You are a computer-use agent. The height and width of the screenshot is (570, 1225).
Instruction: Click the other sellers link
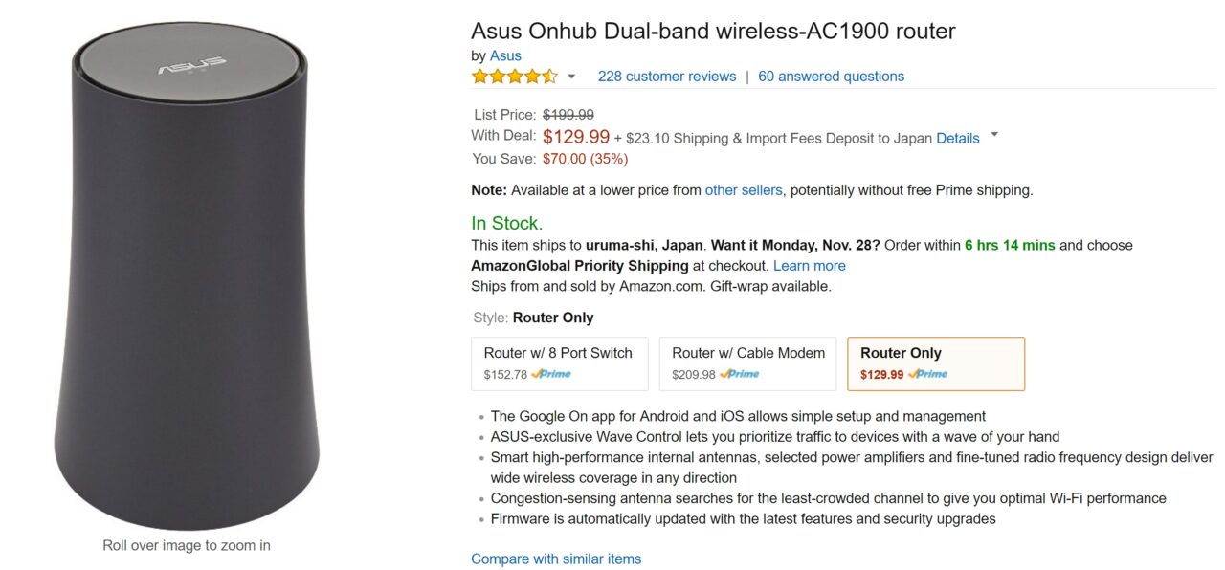pyautogui.click(x=744, y=190)
